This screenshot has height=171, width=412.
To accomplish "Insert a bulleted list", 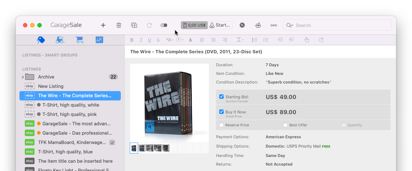I will pyautogui.click(x=255, y=40).
